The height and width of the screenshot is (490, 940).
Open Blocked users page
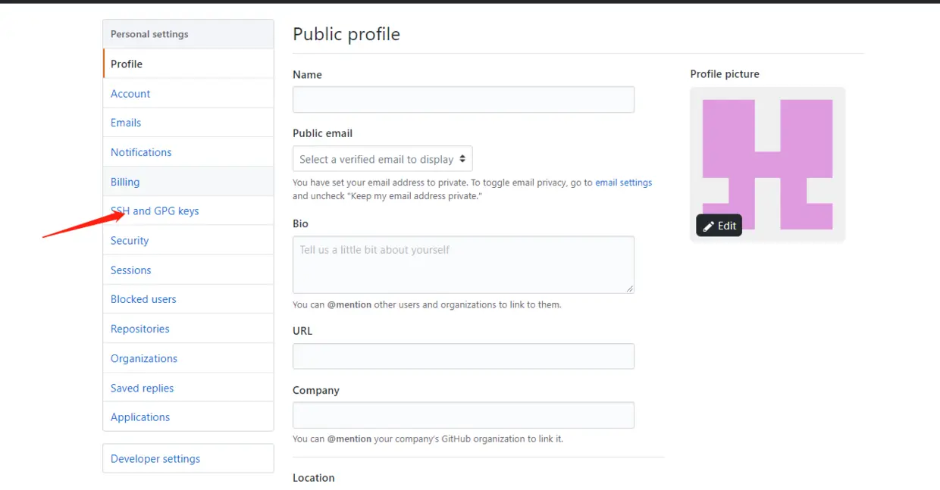(143, 299)
